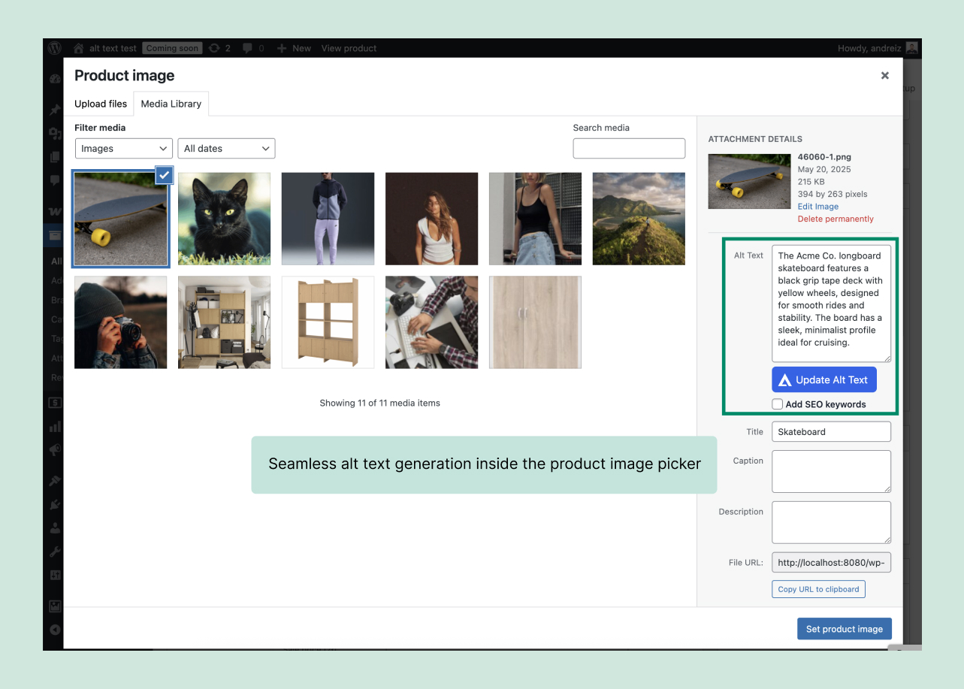Open updates via the circular arrows icon
Image resolution: width=964 pixels, height=689 pixels.
tap(213, 48)
